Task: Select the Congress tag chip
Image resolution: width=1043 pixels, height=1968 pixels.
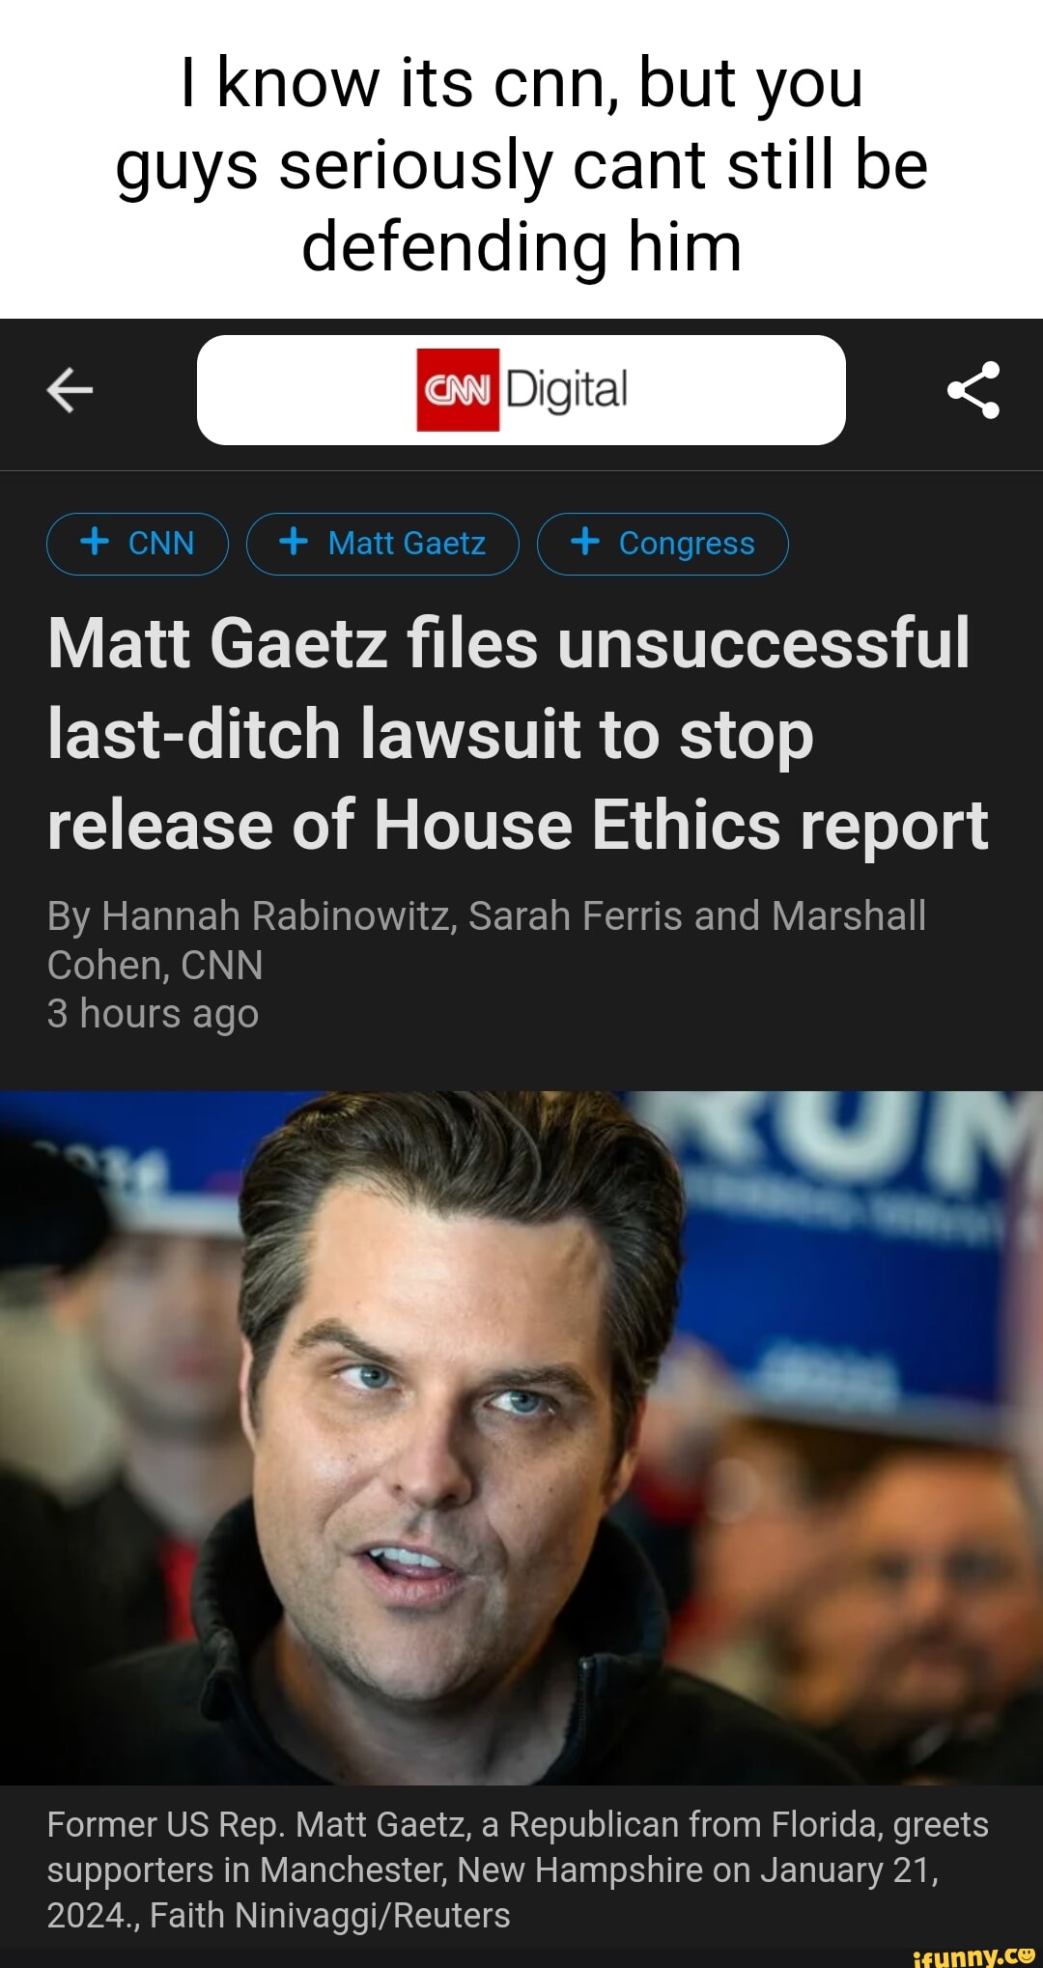Action: pos(662,543)
